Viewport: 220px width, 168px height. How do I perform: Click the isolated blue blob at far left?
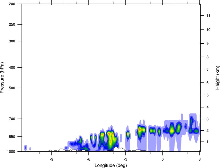26,148
